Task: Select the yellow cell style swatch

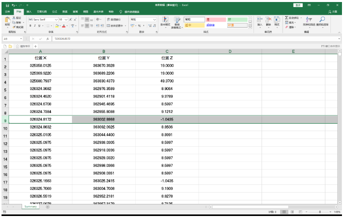Action: [x=195, y=25]
